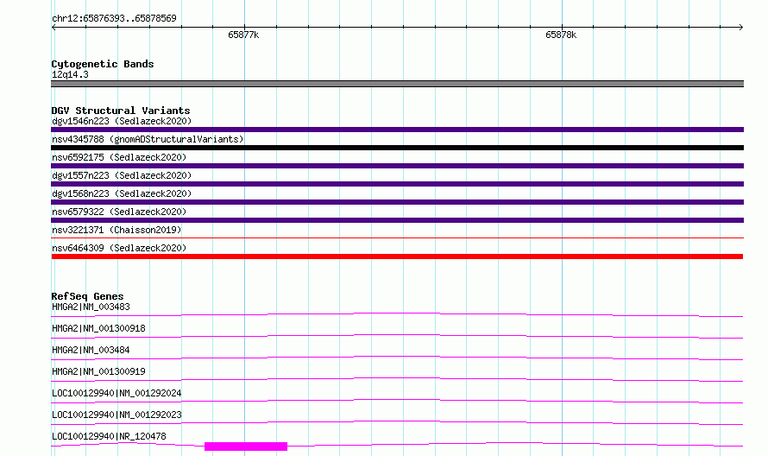The image size is (768, 456).
Task: Click the 65878k ruler label
Action: 561,35
